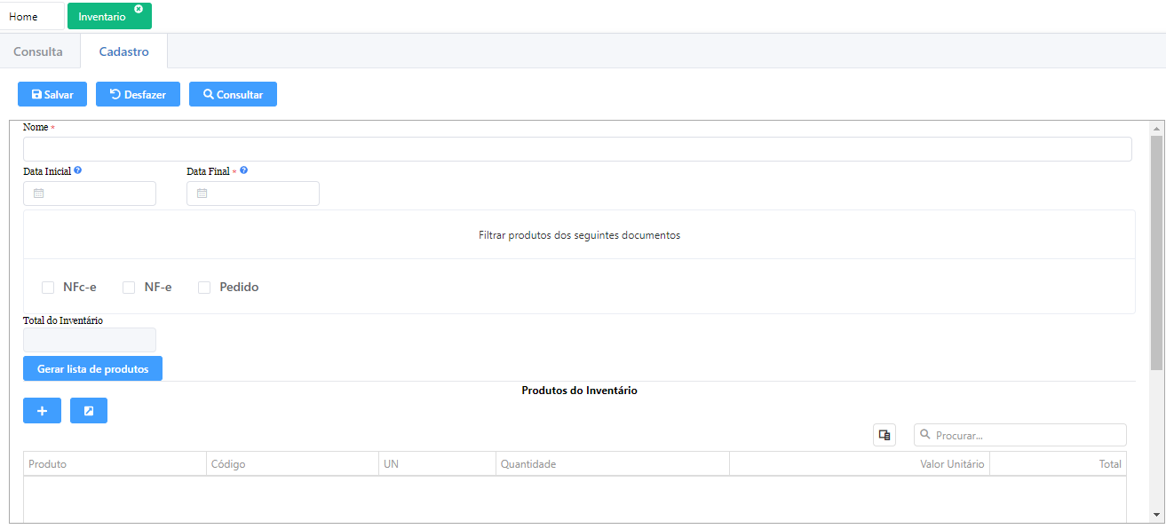Click the edit product icon button
Viewport: 1166px width, 529px height.
(x=89, y=410)
